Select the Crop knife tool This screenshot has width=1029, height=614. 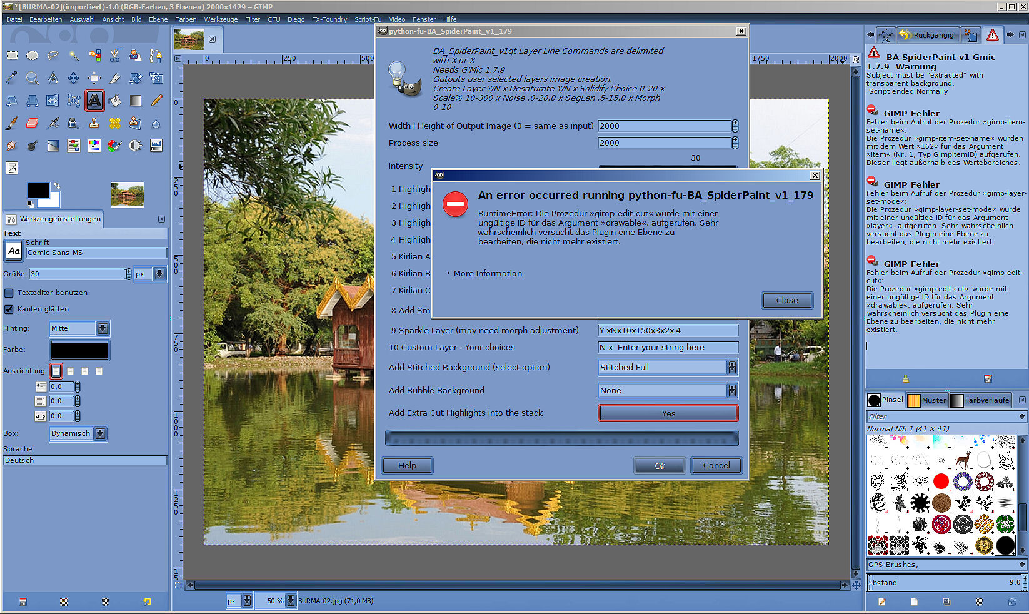point(115,78)
